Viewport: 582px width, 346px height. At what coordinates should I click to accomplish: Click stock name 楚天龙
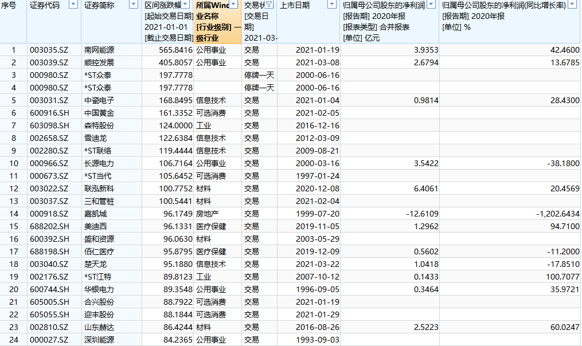95,265
